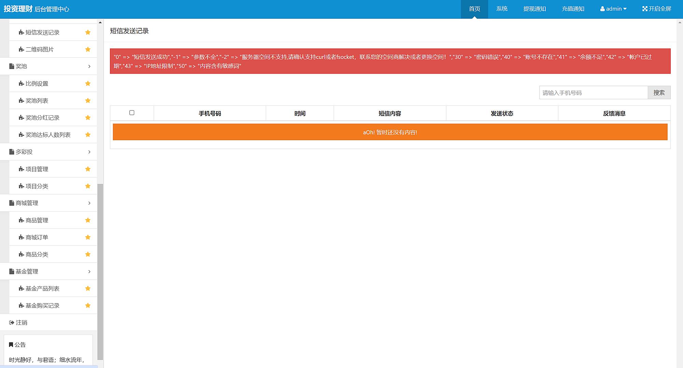Click the 注销 logout icon
This screenshot has height=368, width=683.
pos(12,323)
